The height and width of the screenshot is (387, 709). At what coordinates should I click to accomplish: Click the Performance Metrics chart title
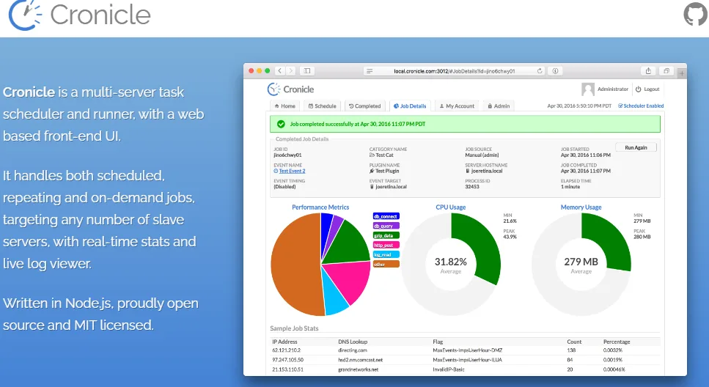click(320, 207)
